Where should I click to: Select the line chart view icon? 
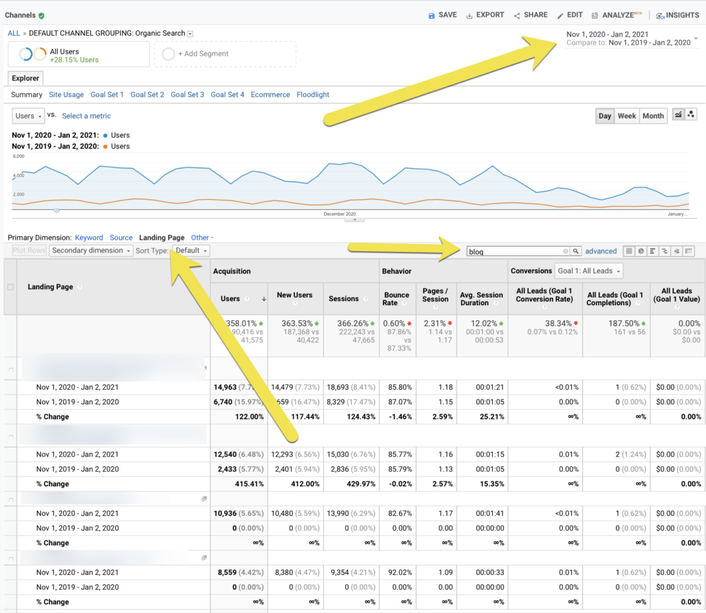tap(678, 114)
